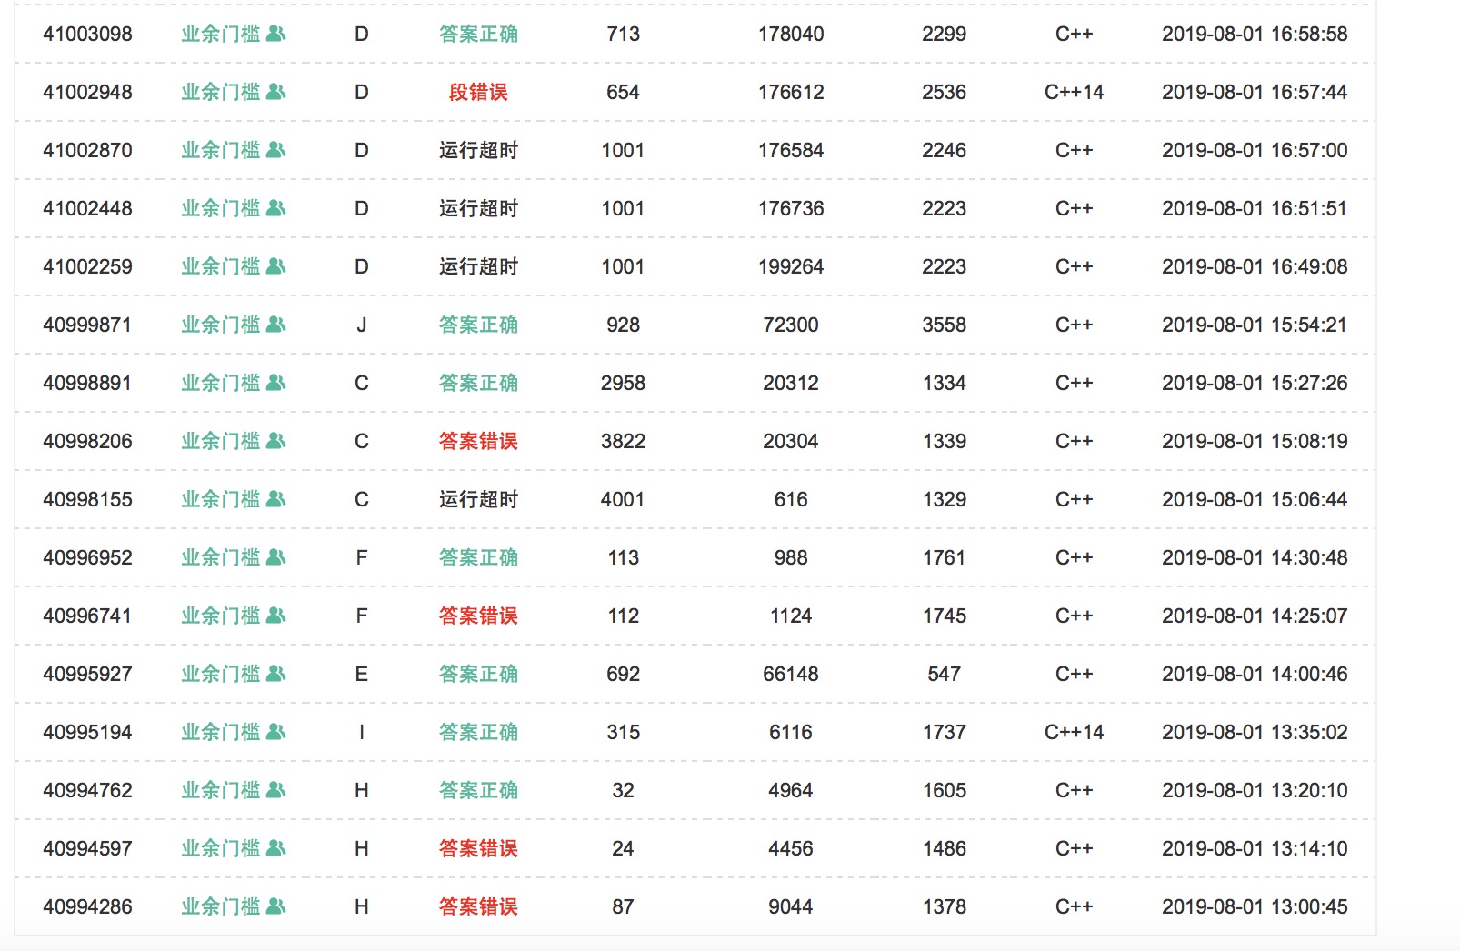Viewport: 1460px width, 951px height.
Task: Click the team icon in row 40998206
Action: (x=276, y=441)
